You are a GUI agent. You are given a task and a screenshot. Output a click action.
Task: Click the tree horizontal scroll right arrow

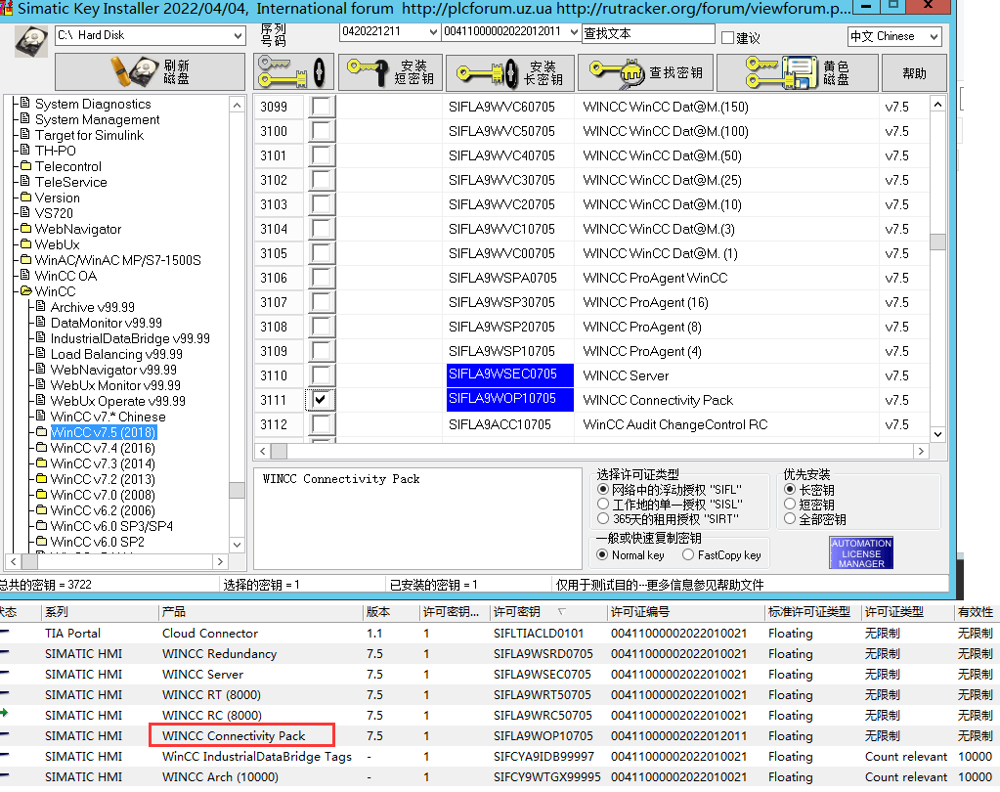(220, 562)
